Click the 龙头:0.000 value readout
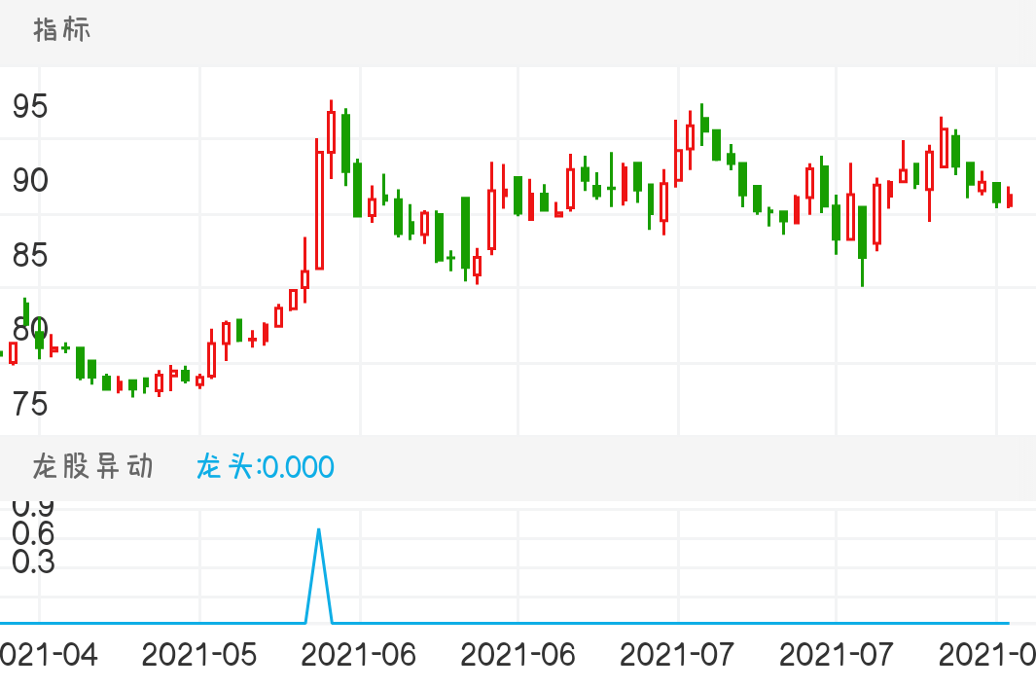This screenshot has height=689, width=1036. click(x=265, y=467)
